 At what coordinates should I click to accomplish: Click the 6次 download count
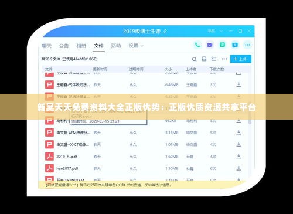coord(213,168)
